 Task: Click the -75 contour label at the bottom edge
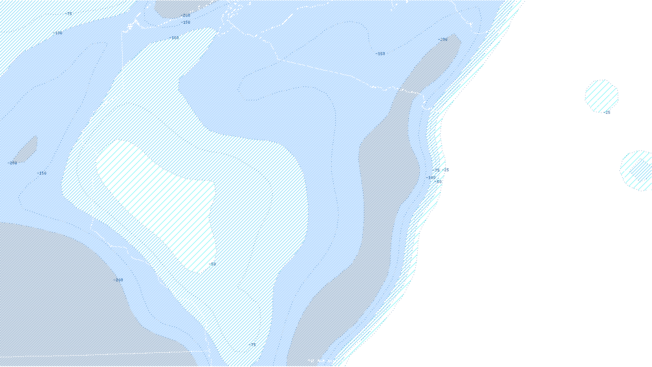[252, 345]
